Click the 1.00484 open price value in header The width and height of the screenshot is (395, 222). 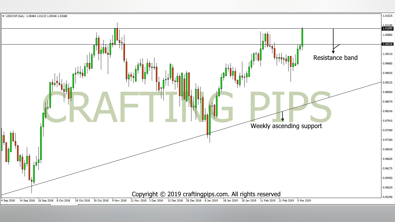click(x=31, y=16)
